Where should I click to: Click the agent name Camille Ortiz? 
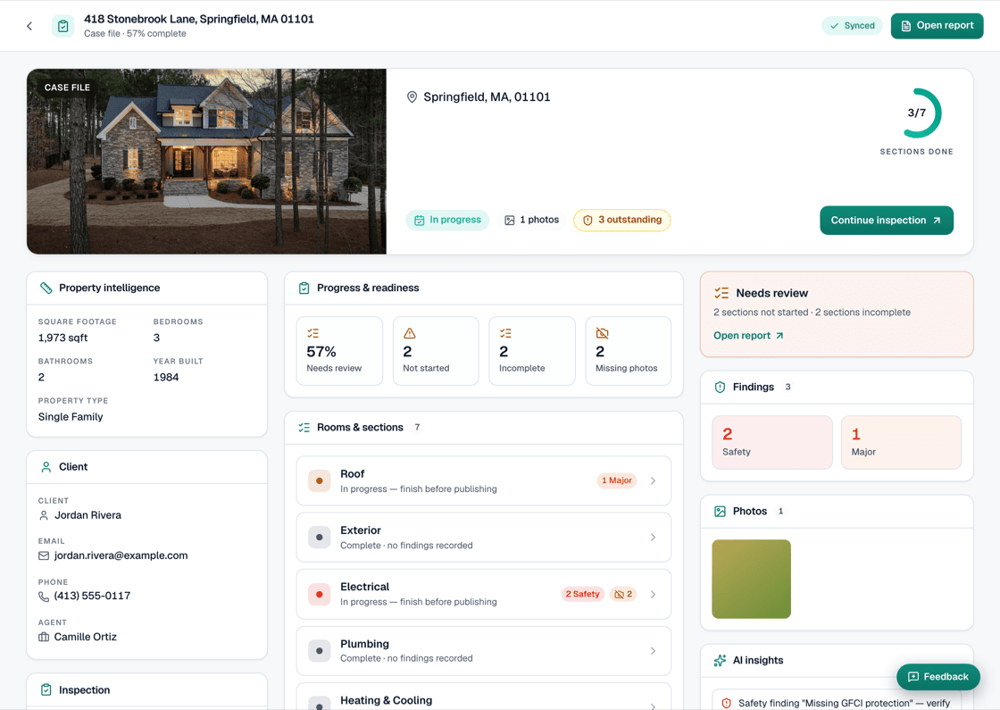pyautogui.click(x=86, y=637)
